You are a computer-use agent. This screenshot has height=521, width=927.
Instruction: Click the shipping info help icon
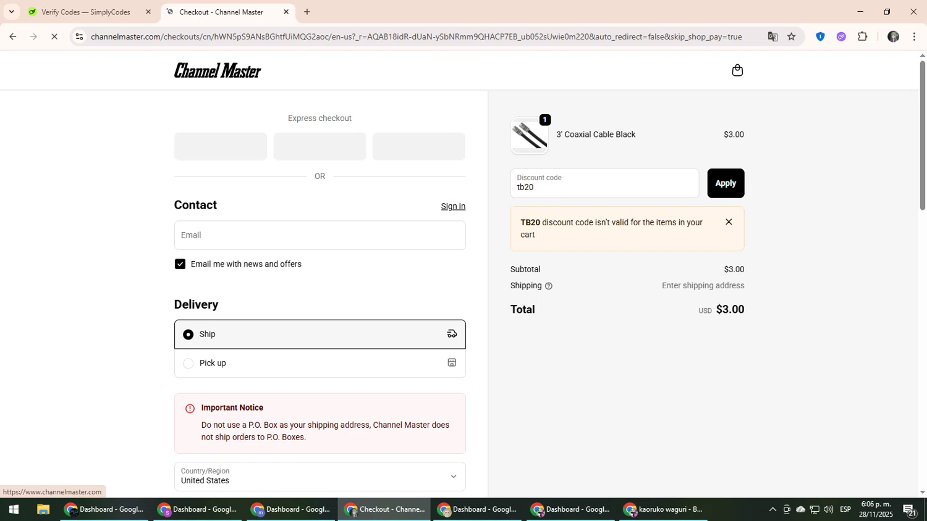549,286
